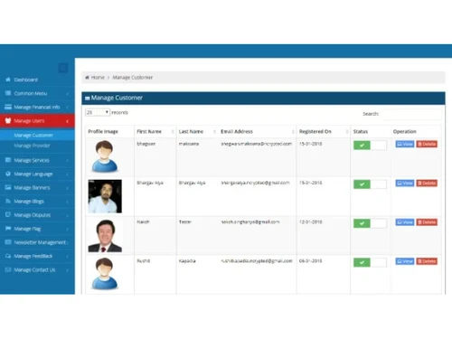
Task: Expand Manage Blogs chevron
Action: (x=67, y=202)
